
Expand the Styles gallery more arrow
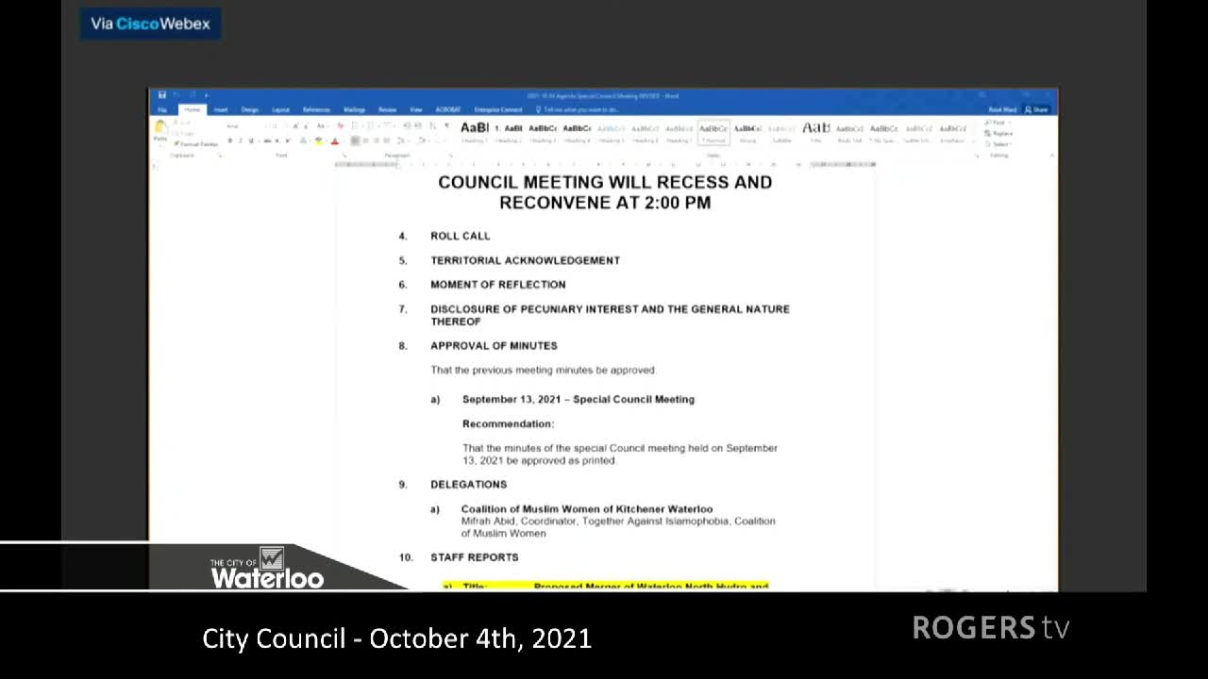tap(975, 141)
